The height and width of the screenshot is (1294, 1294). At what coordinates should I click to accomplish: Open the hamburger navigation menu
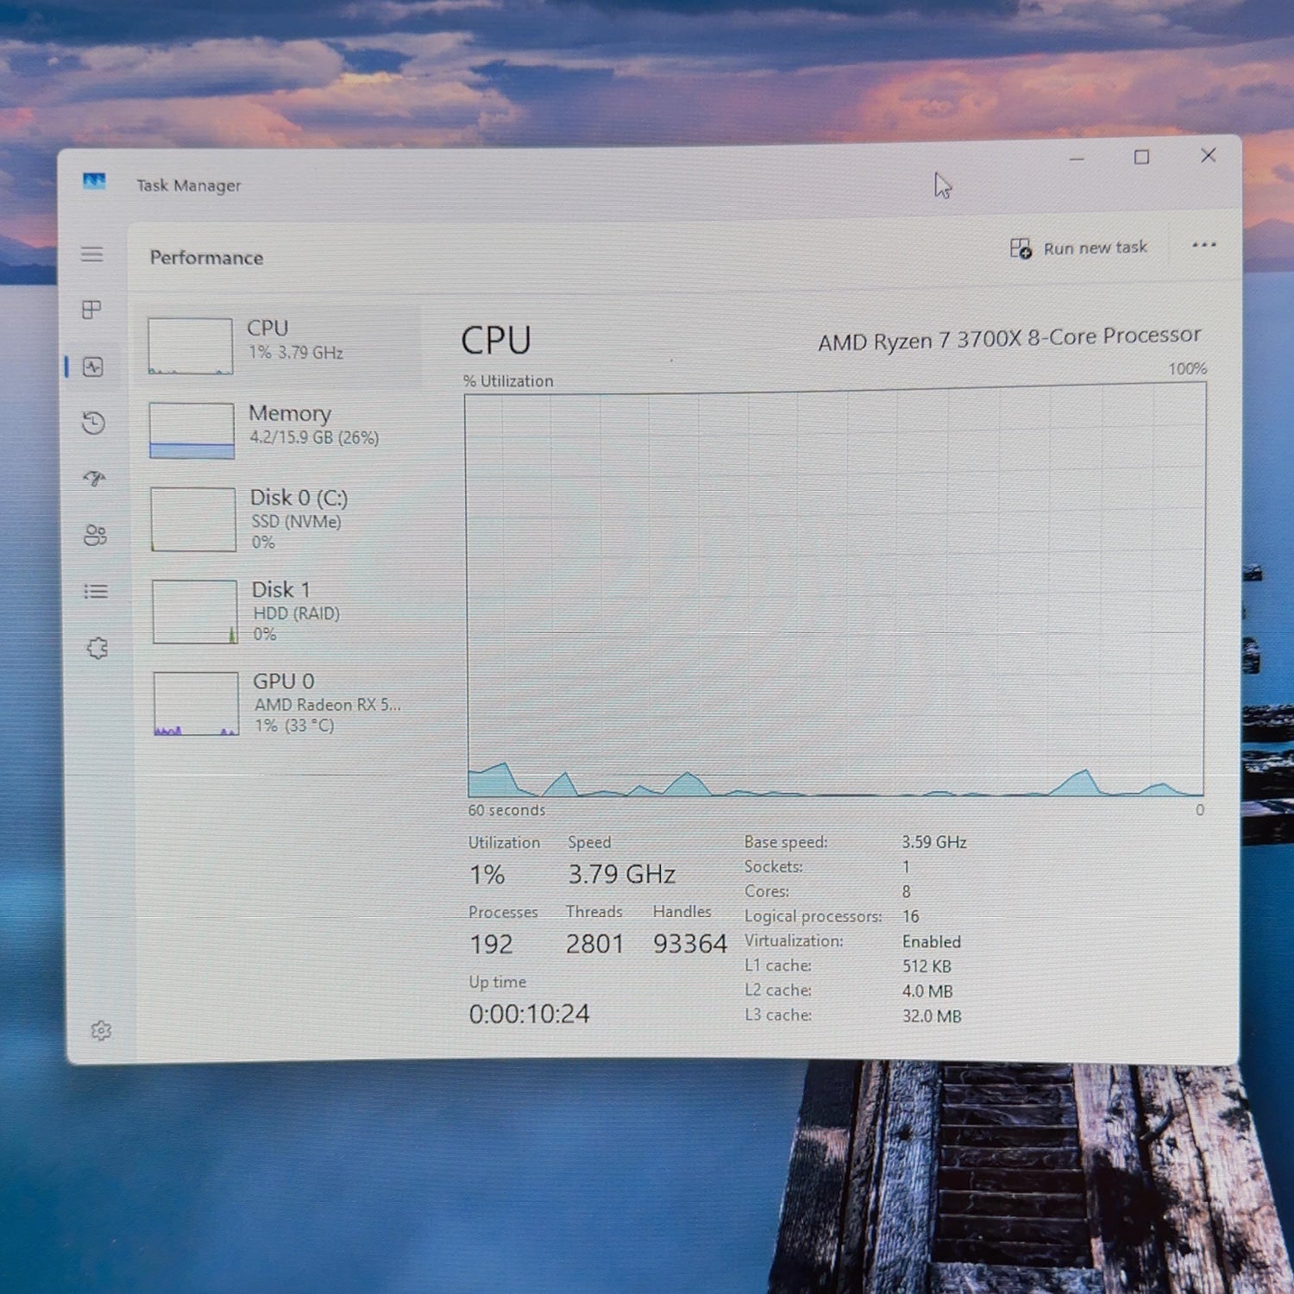tap(91, 254)
